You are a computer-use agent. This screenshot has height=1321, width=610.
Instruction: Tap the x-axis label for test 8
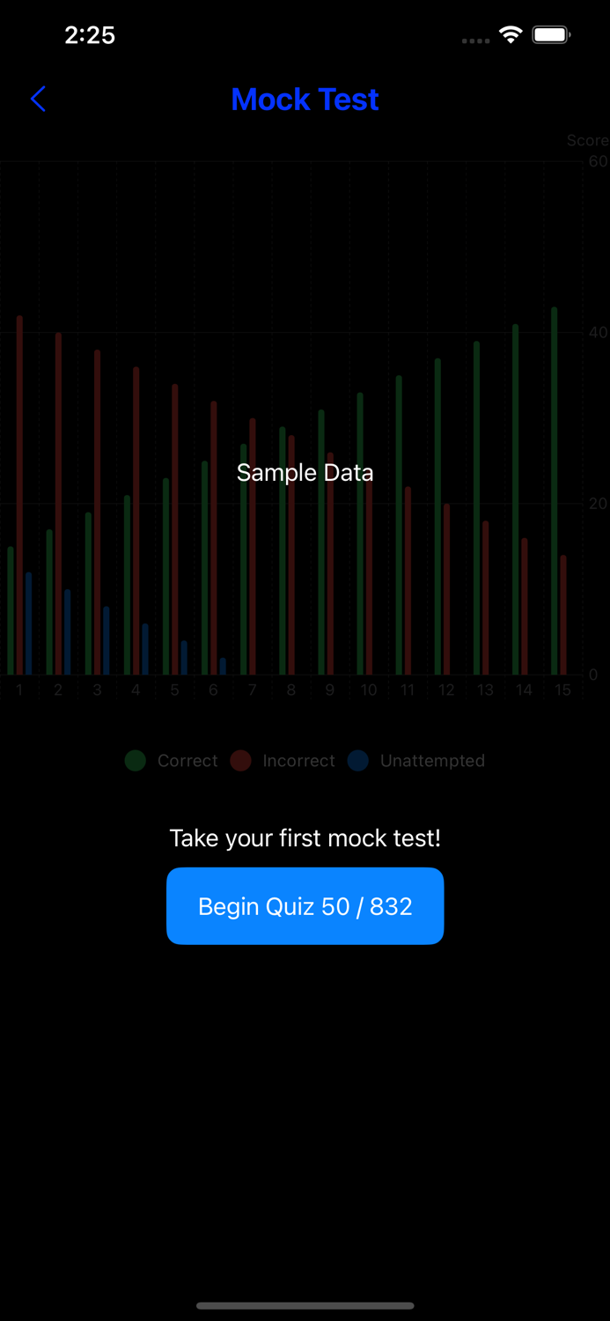pos(290,690)
